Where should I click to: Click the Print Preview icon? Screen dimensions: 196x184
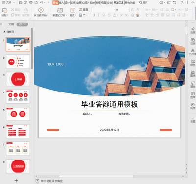36,2
